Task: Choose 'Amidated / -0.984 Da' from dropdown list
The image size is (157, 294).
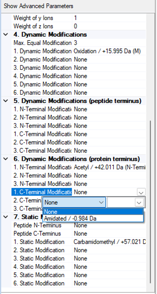Action: pyautogui.click(x=70, y=219)
